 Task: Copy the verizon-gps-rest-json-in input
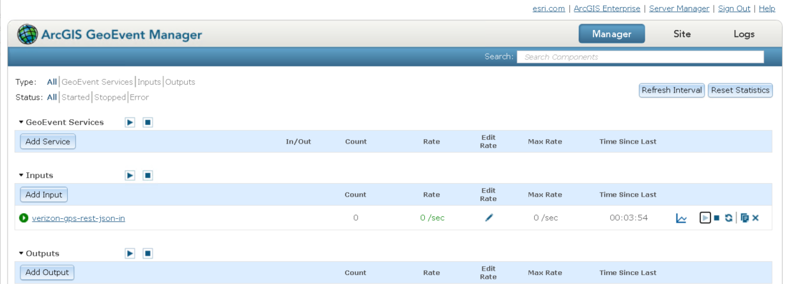pyautogui.click(x=745, y=218)
